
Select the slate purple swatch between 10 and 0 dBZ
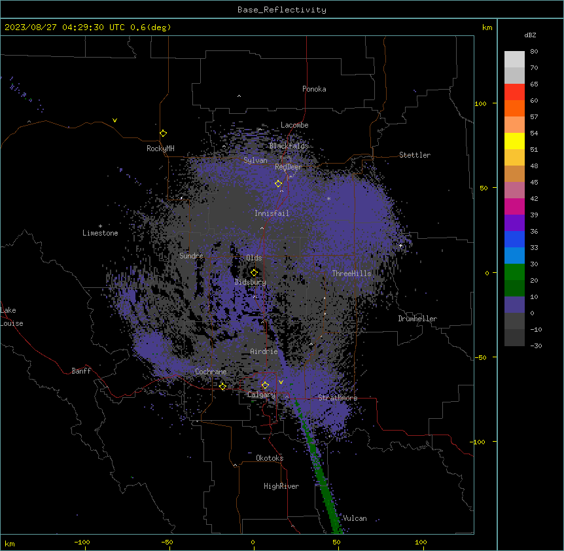[x=514, y=305]
